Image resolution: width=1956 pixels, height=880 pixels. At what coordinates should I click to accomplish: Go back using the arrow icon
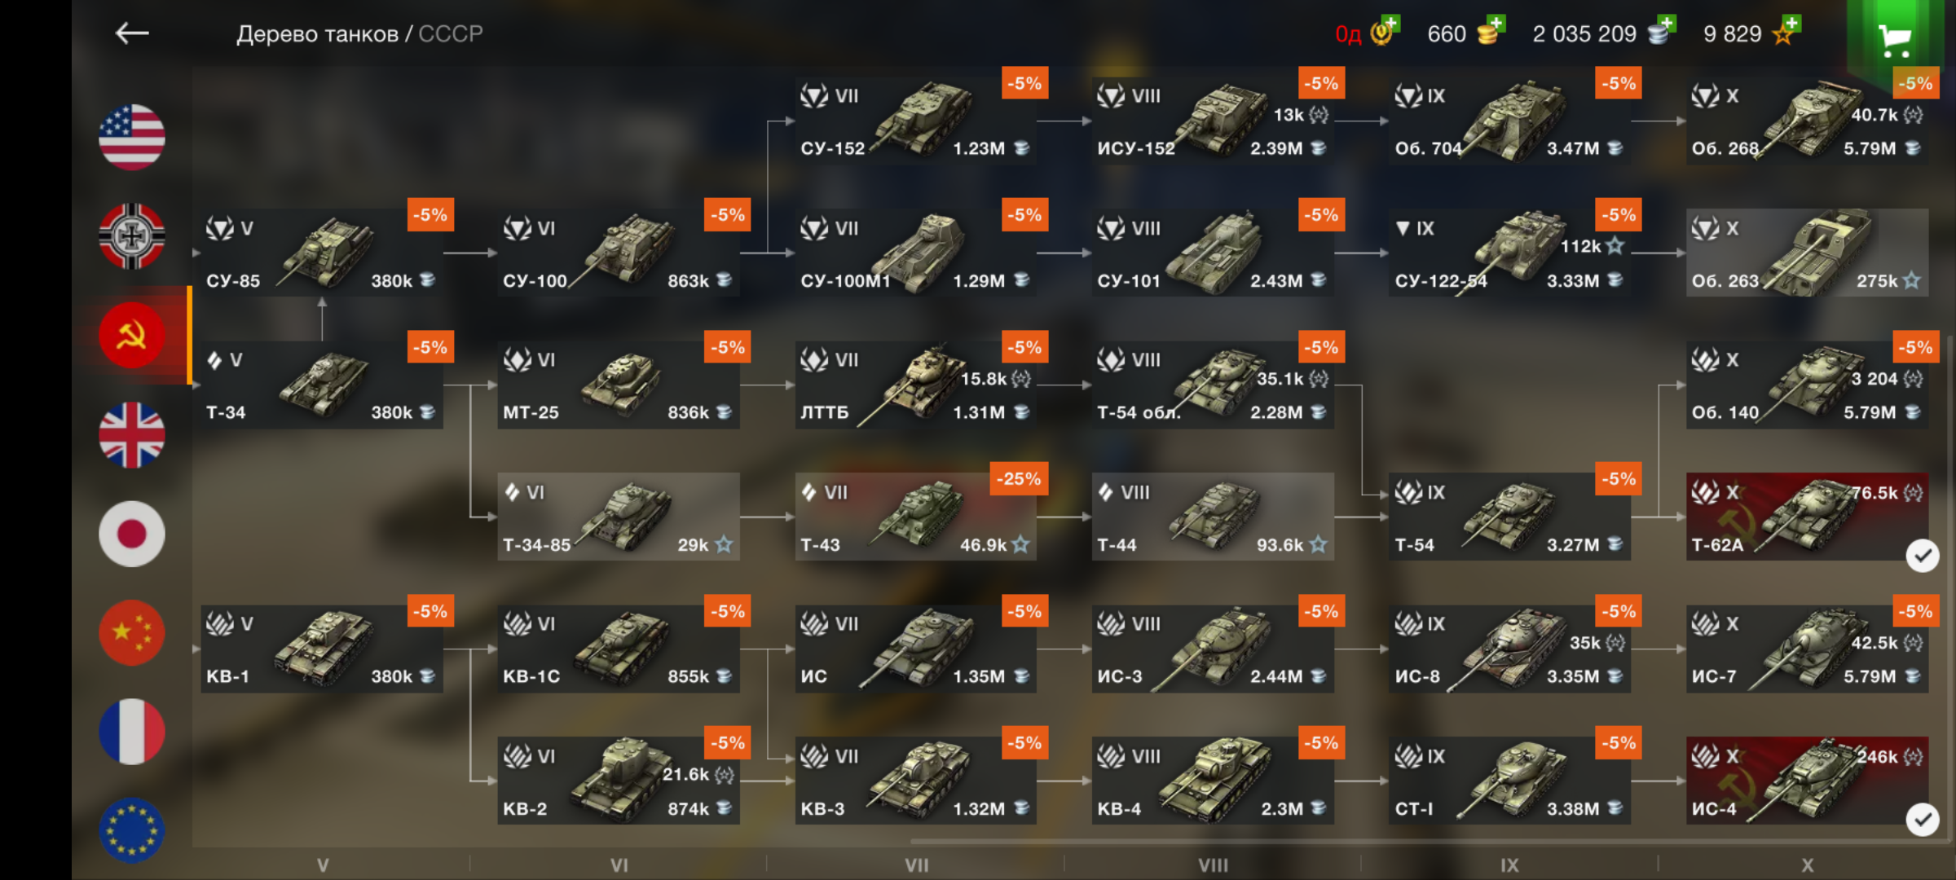(x=132, y=33)
